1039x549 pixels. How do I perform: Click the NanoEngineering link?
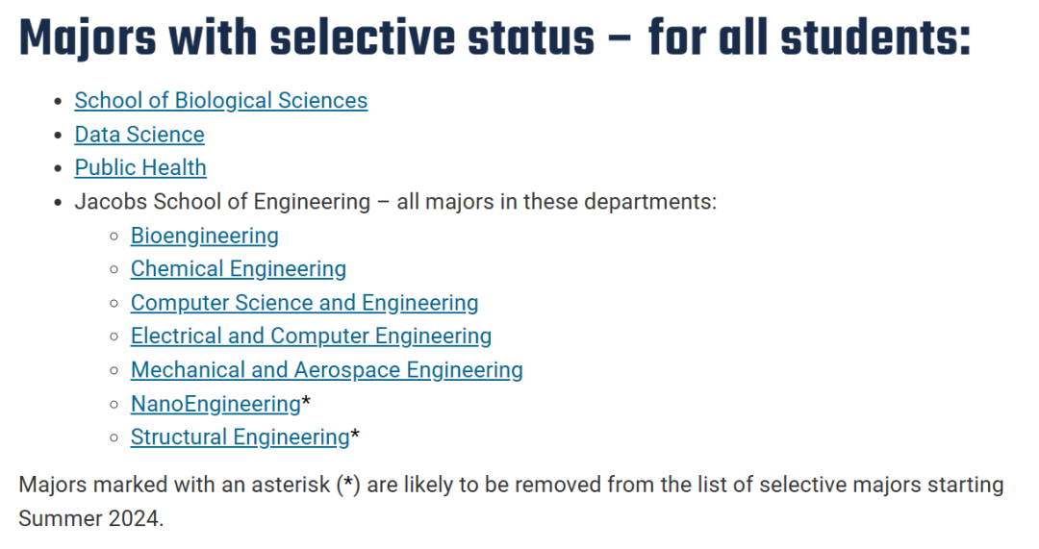click(x=215, y=404)
